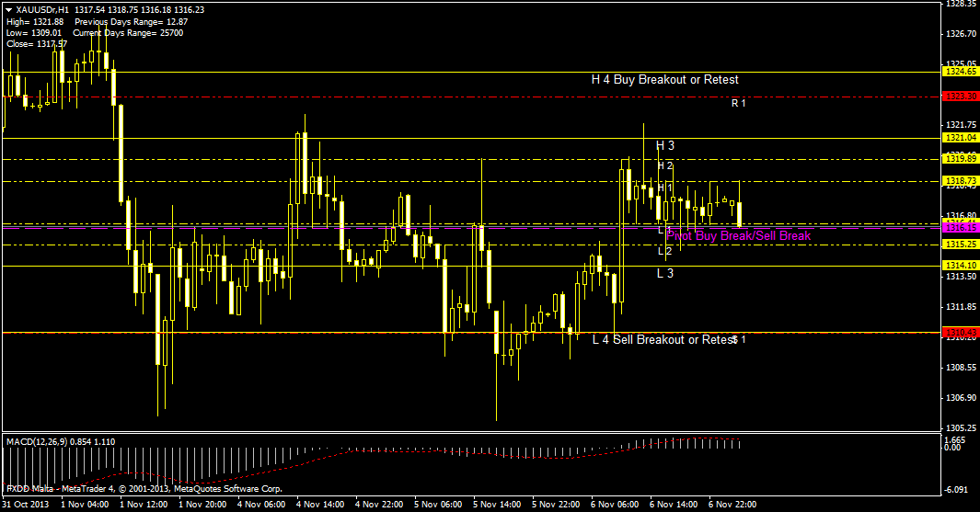Screen dimensions: 980x512
Task: Click the R 1 resistance label
Action: click(738, 103)
